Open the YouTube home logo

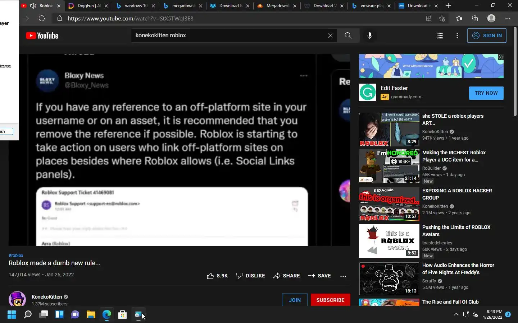42,36
